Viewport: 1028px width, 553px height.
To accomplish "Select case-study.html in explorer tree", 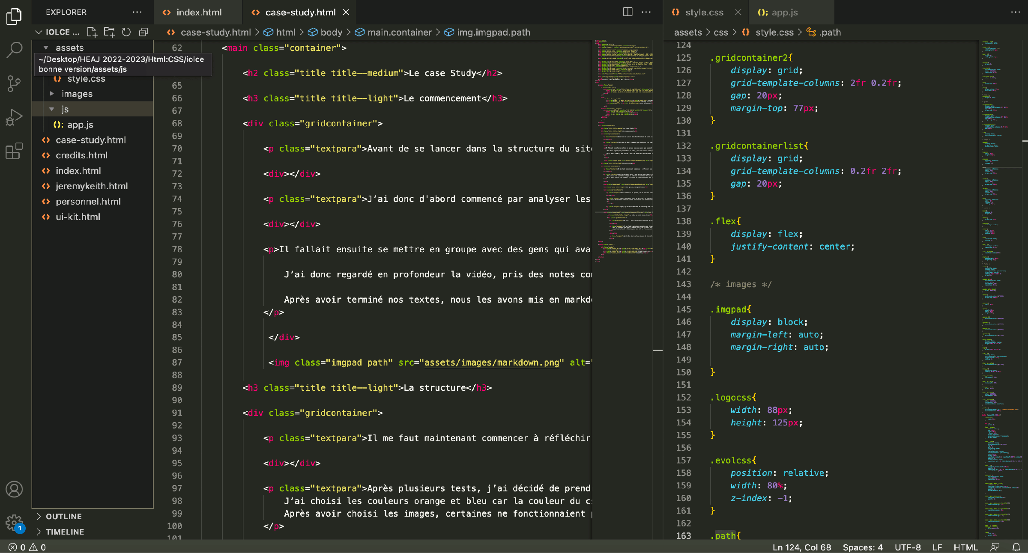I will 93,140.
